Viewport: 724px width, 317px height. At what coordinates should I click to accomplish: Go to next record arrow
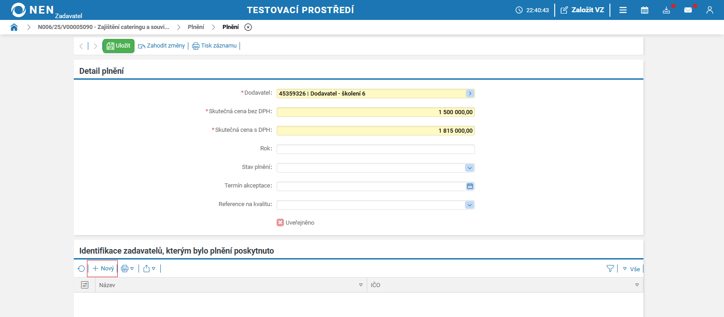[96, 46]
